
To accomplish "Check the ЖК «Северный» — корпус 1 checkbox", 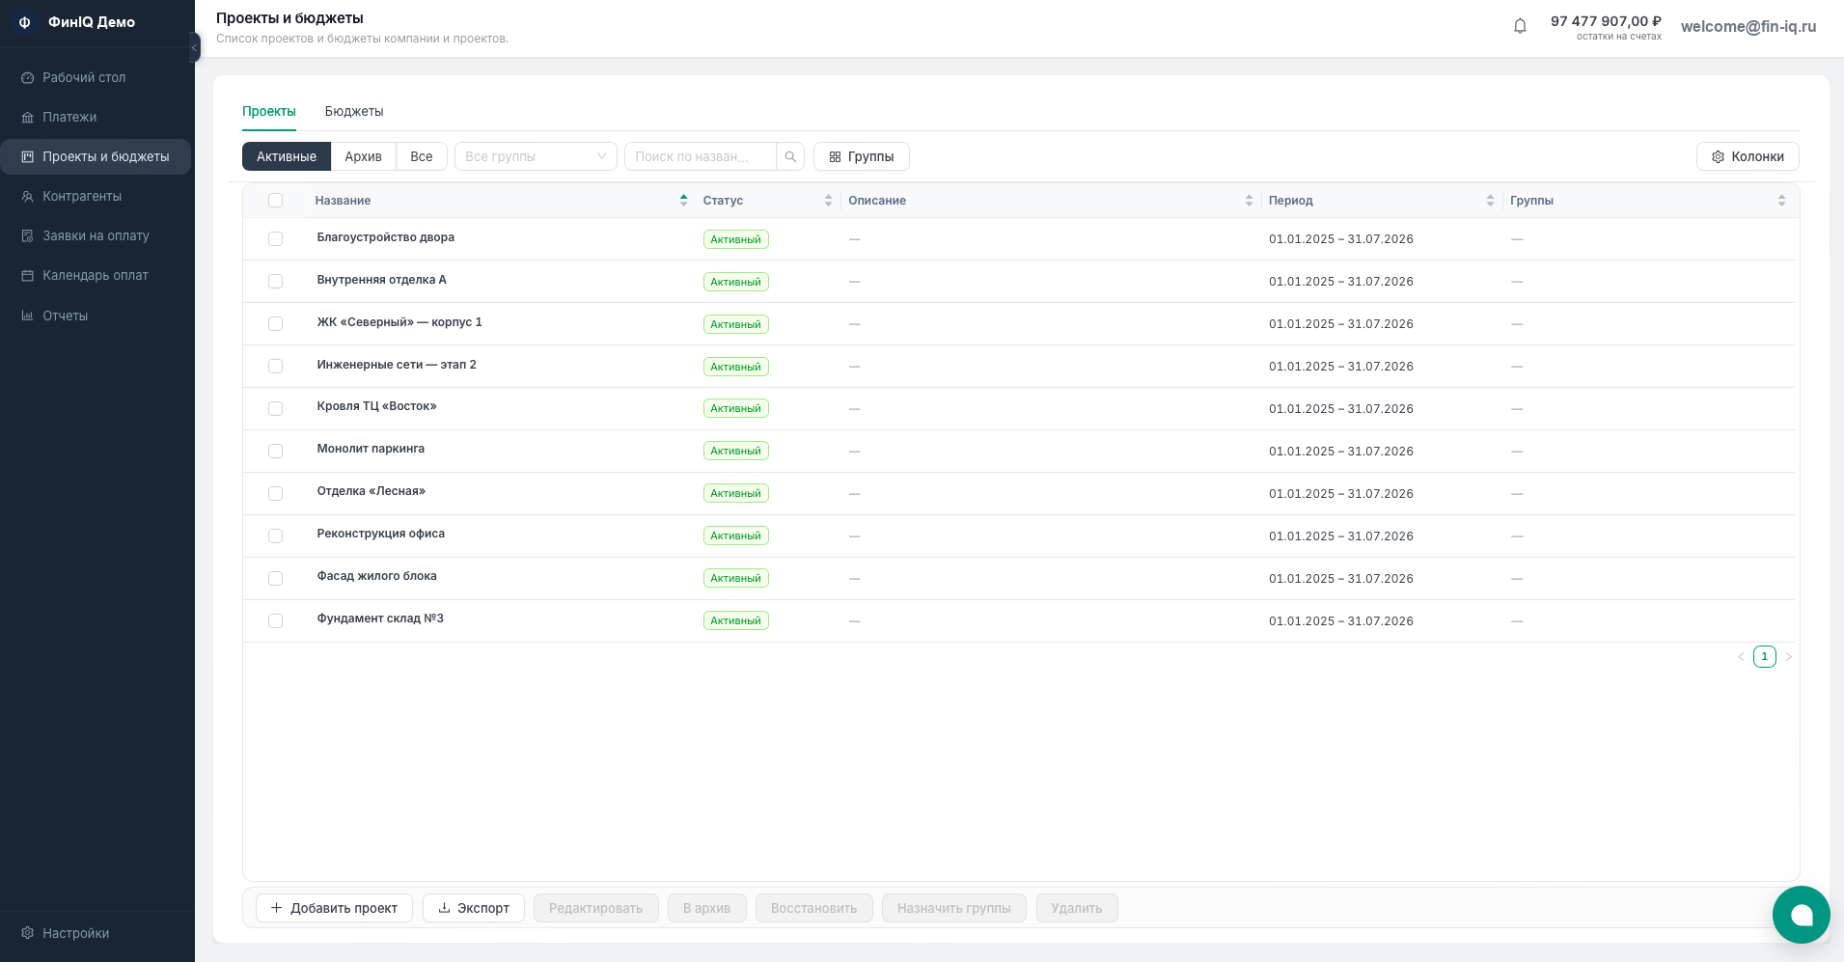I will point(276,324).
